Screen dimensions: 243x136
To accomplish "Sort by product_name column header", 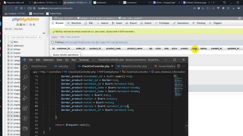I will tap(135, 48).
